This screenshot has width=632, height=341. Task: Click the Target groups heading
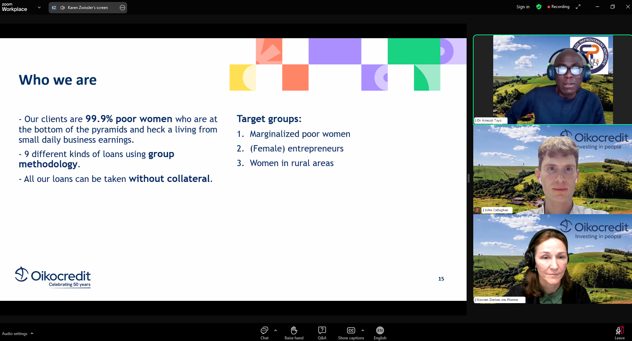tap(269, 119)
